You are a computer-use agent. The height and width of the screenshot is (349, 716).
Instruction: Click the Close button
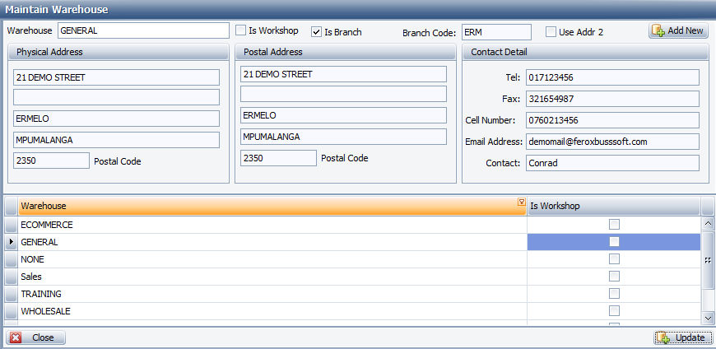tap(35, 337)
